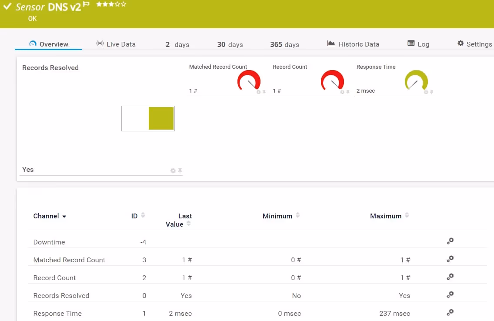This screenshot has width=494, height=321.
Task: Set priority to five stars
Action: (x=124, y=4)
